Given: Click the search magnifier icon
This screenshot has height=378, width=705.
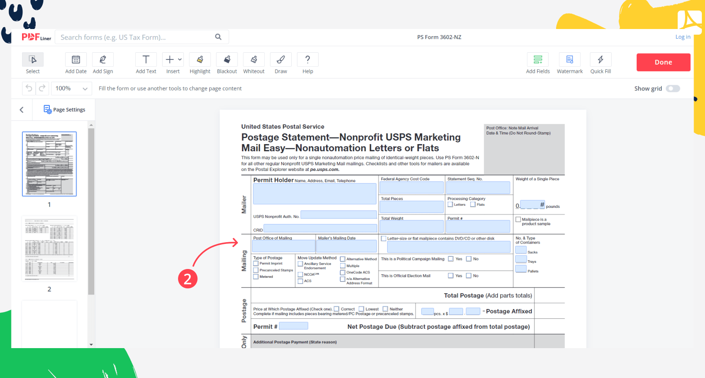Looking at the screenshot, I should click(218, 37).
